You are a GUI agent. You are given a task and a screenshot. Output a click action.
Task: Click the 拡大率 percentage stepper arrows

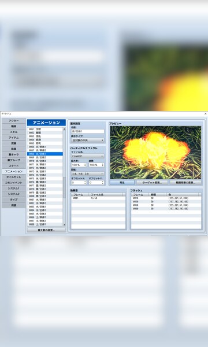click(85, 165)
